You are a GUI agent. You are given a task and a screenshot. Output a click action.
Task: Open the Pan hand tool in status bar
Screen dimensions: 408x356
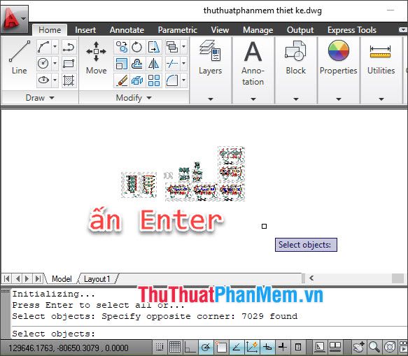tap(359, 347)
